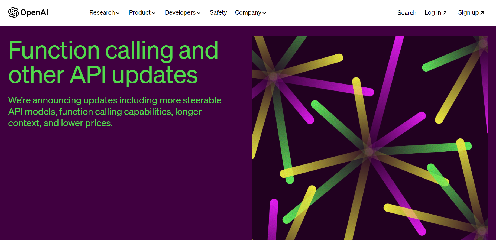Expand the chevron next to Company

(264, 13)
